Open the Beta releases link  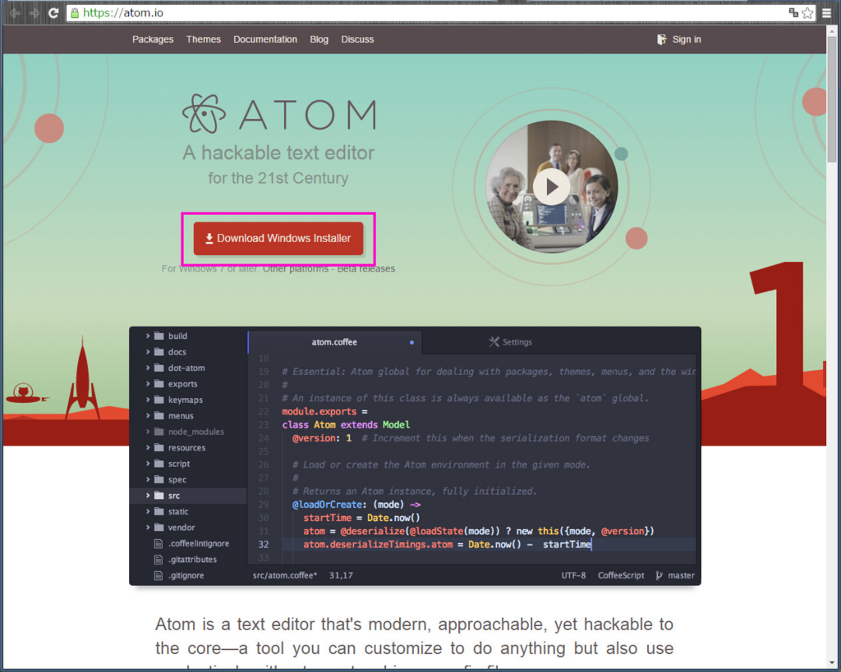[x=365, y=268]
